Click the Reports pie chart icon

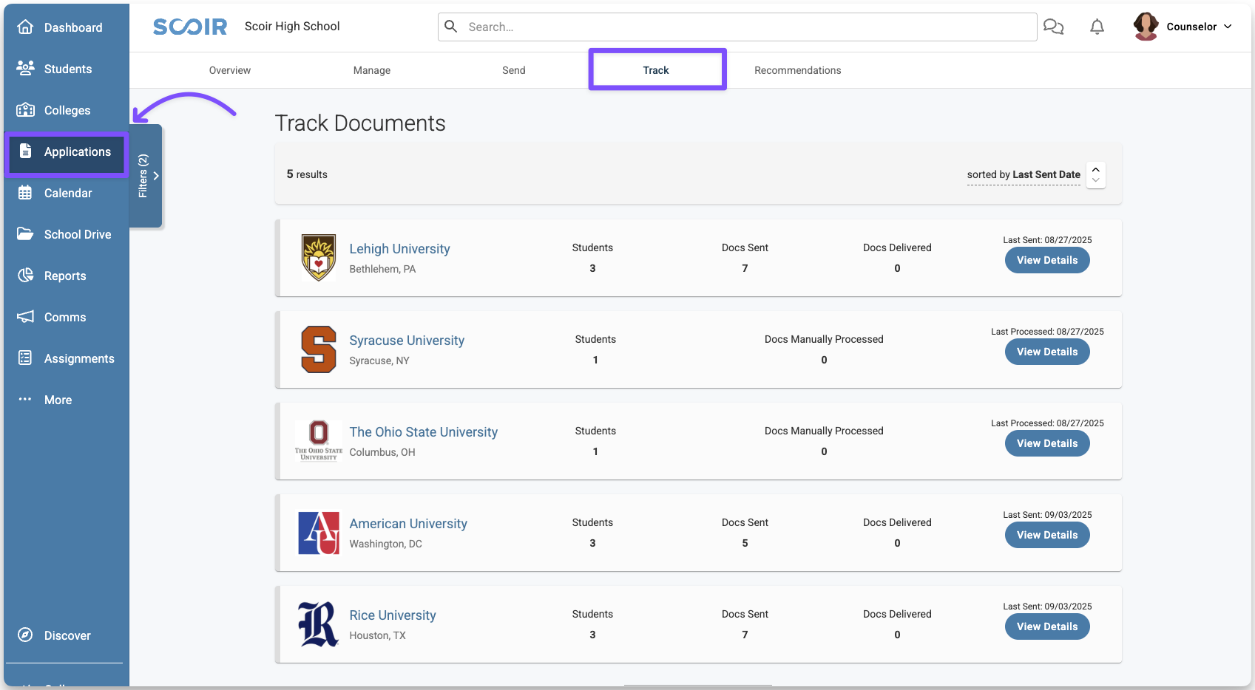25,276
